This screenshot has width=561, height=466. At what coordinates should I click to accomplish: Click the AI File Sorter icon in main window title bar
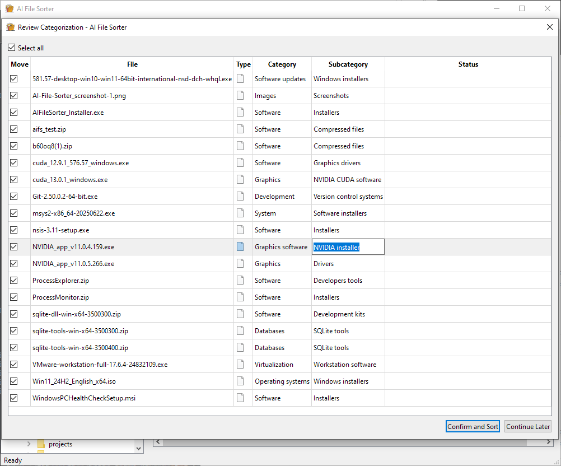(10, 8)
